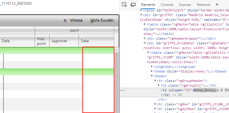The height and width of the screenshot is (113, 229).
Task: Expand the rgHeaderWrapper div node
Action: tap(145, 38)
